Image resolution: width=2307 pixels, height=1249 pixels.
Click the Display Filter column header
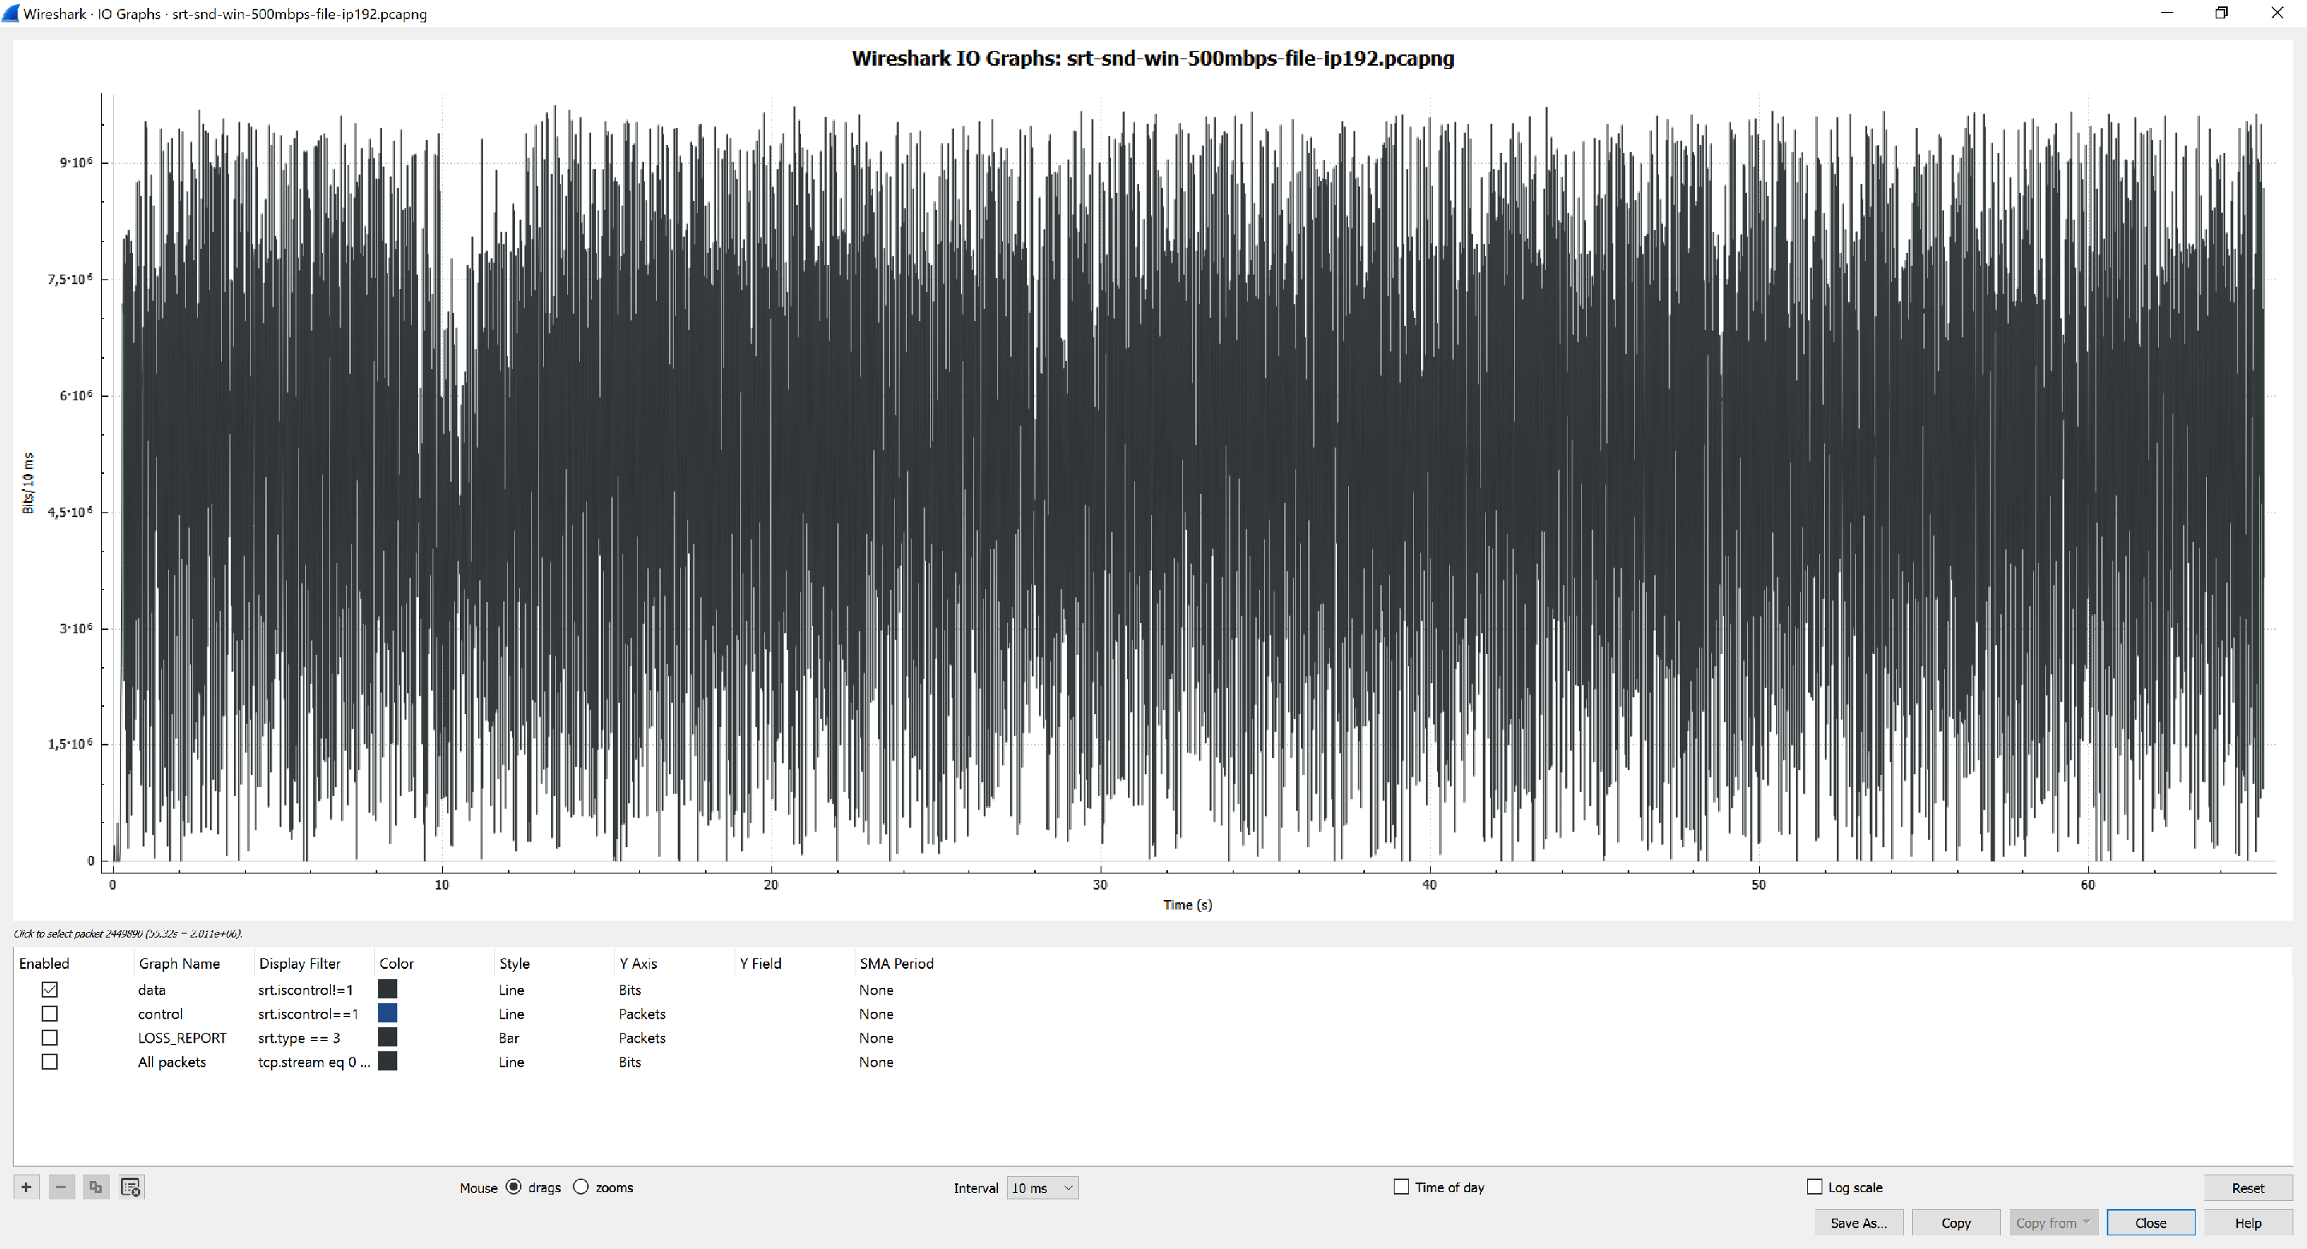click(300, 963)
